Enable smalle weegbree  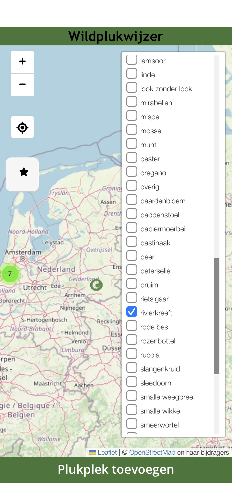click(x=132, y=396)
